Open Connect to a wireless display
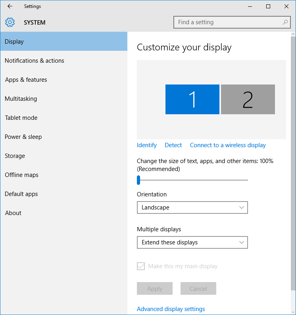This screenshot has width=296, height=315. click(228, 145)
